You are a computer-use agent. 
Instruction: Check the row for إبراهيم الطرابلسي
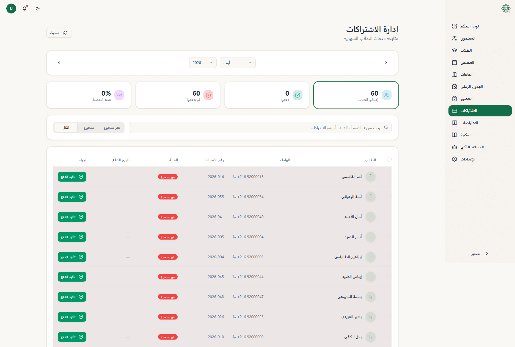[389, 257]
